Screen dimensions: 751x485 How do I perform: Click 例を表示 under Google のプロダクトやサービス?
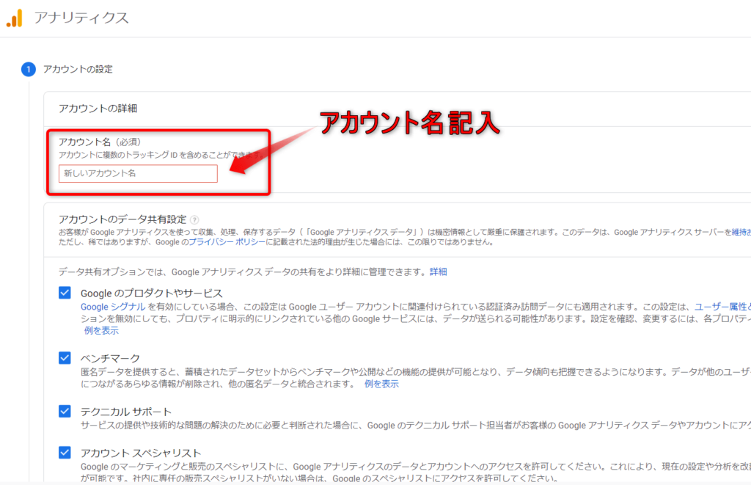click(x=101, y=330)
